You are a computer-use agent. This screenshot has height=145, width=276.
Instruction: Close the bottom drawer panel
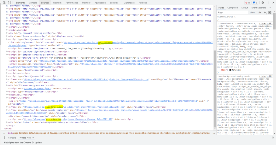tap(273, 138)
